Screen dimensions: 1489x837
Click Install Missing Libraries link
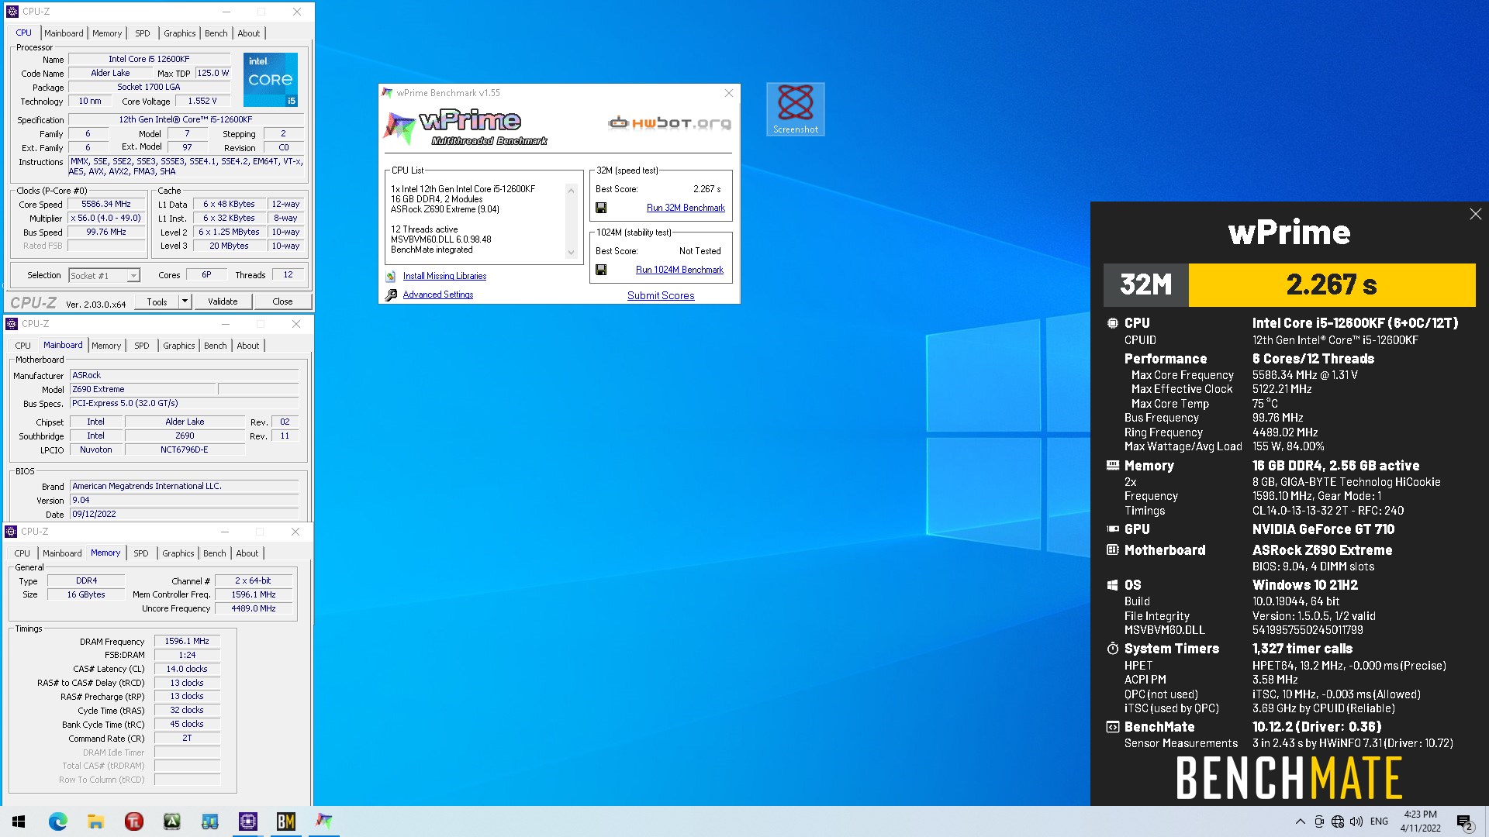(444, 276)
